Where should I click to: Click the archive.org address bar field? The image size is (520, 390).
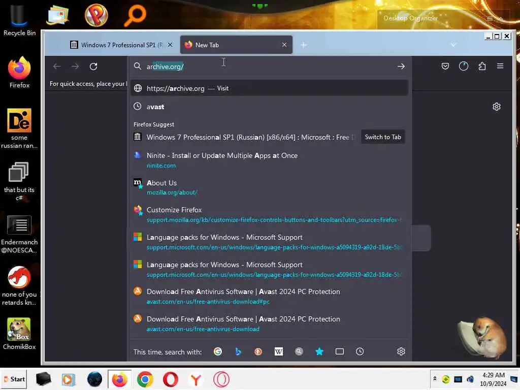pos(269,67)
